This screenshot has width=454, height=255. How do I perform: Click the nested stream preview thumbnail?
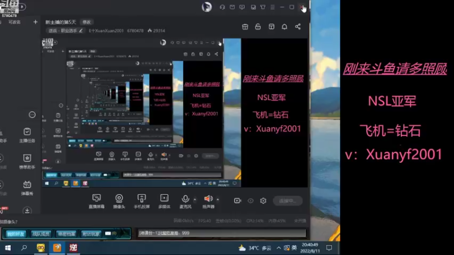click(175, 113)
